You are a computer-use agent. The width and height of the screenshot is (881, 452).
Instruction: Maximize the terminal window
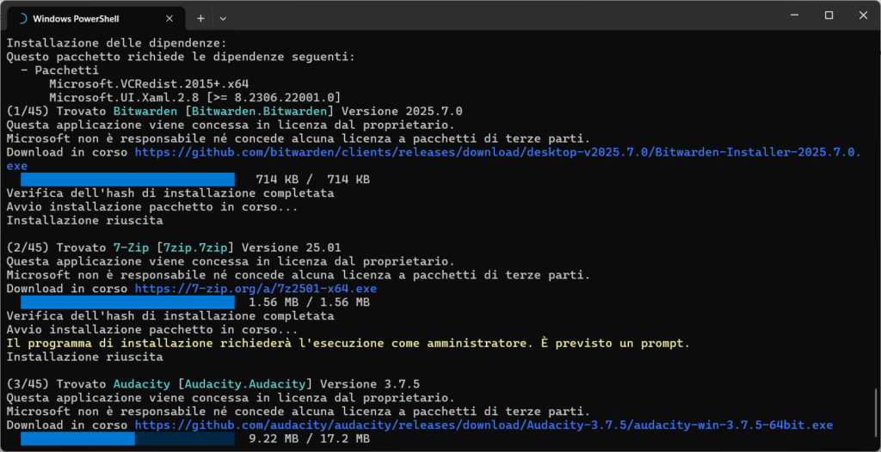coord(829,15)
